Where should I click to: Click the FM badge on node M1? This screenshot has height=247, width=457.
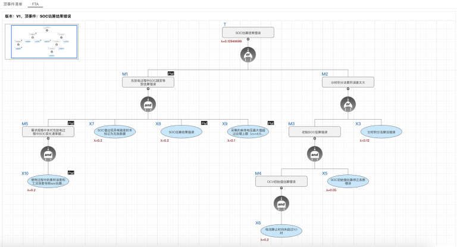click(x=171, y=74)
